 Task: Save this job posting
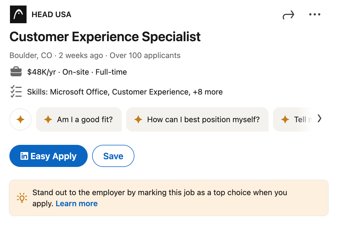113,156
